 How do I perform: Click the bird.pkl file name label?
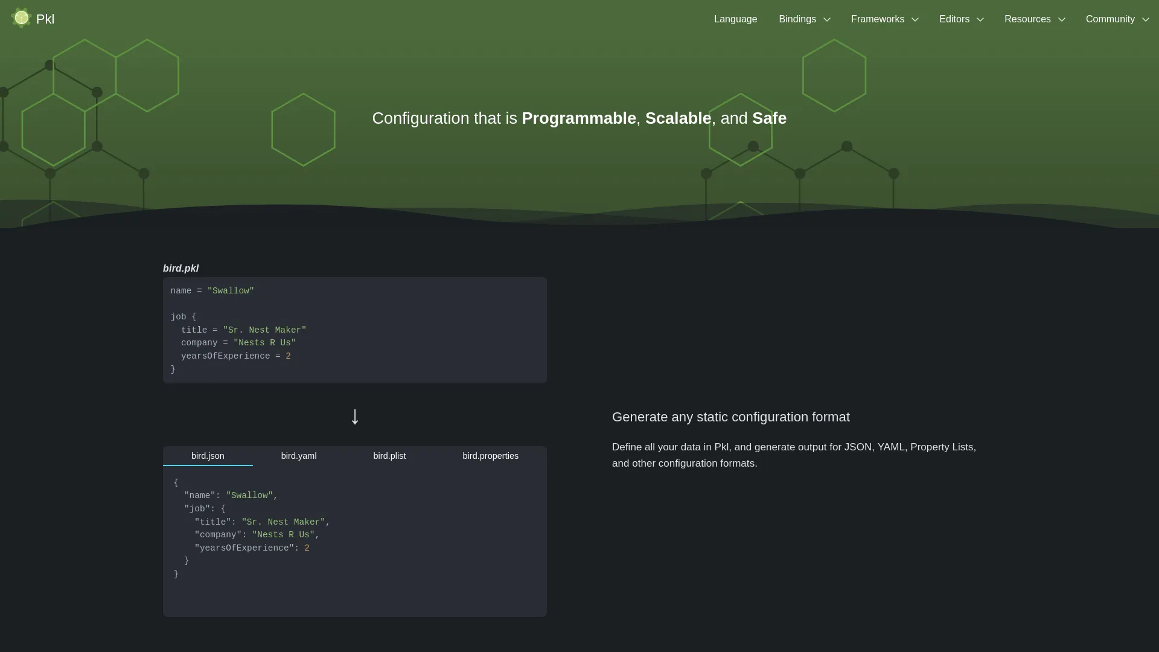pos(180,268)
